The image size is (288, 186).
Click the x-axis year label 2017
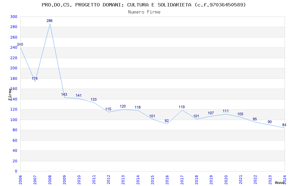point(182,180)
